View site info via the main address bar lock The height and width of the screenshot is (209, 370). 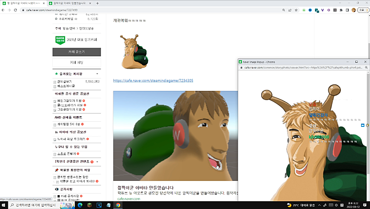coord(23,10)
